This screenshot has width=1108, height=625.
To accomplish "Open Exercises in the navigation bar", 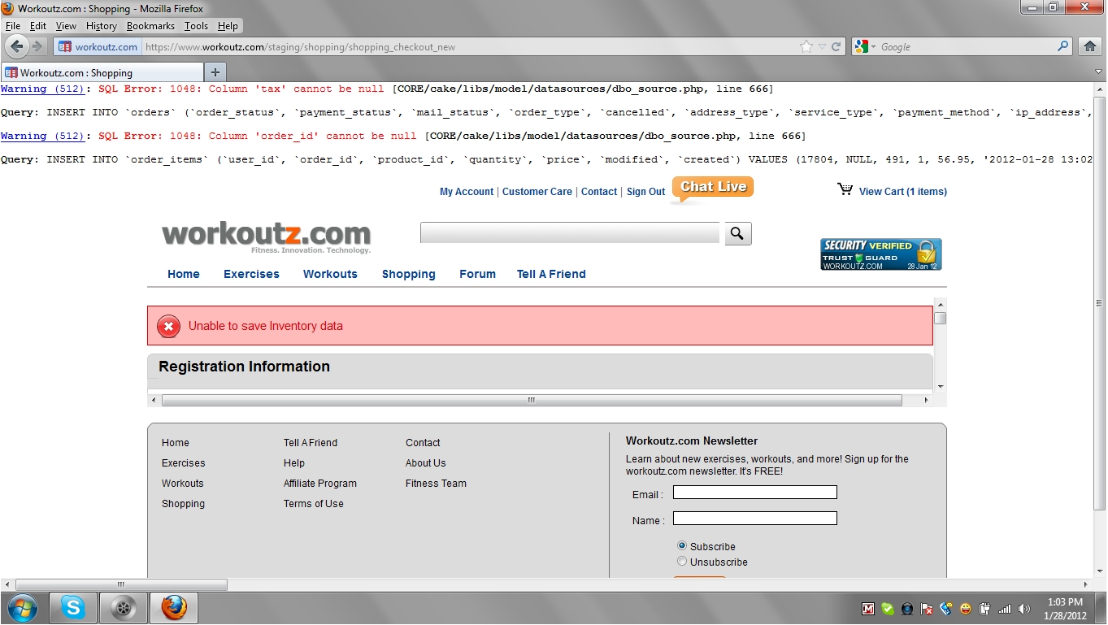I will [251, 274].
